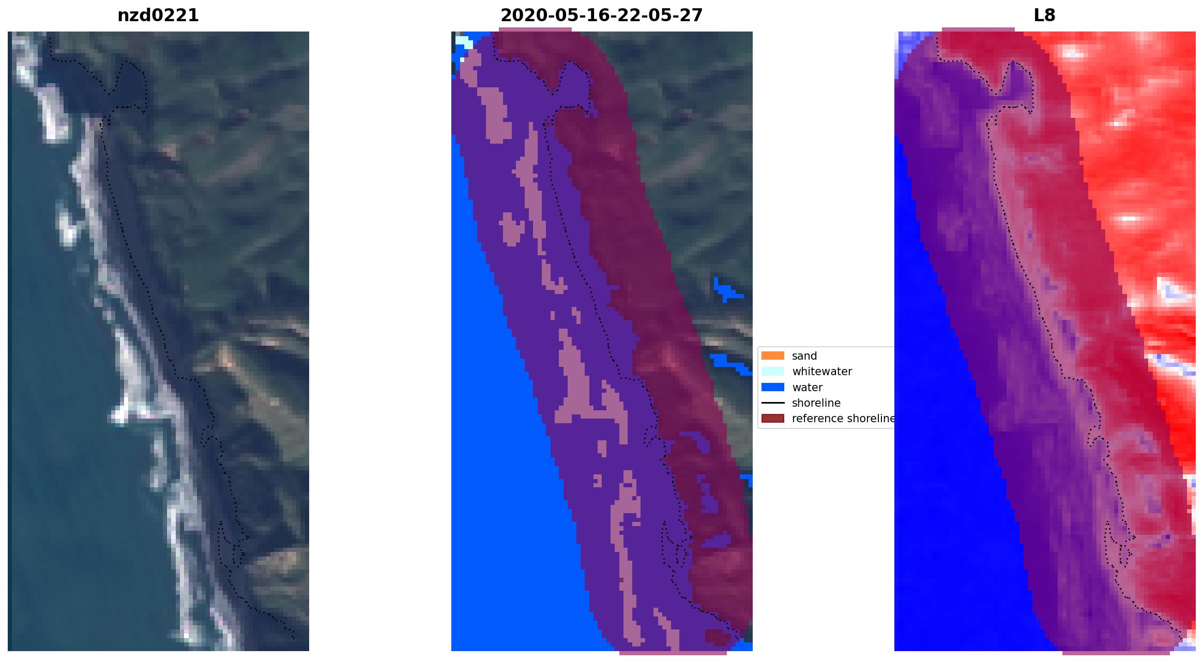Click the sand legend label text
Image resolution: width=1203 pixels, height=663 pixels.
click(x=804, y=356)
